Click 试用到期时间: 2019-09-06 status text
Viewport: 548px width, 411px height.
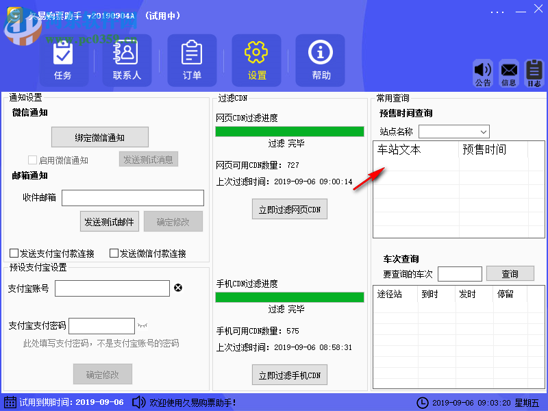coord(72,402)
